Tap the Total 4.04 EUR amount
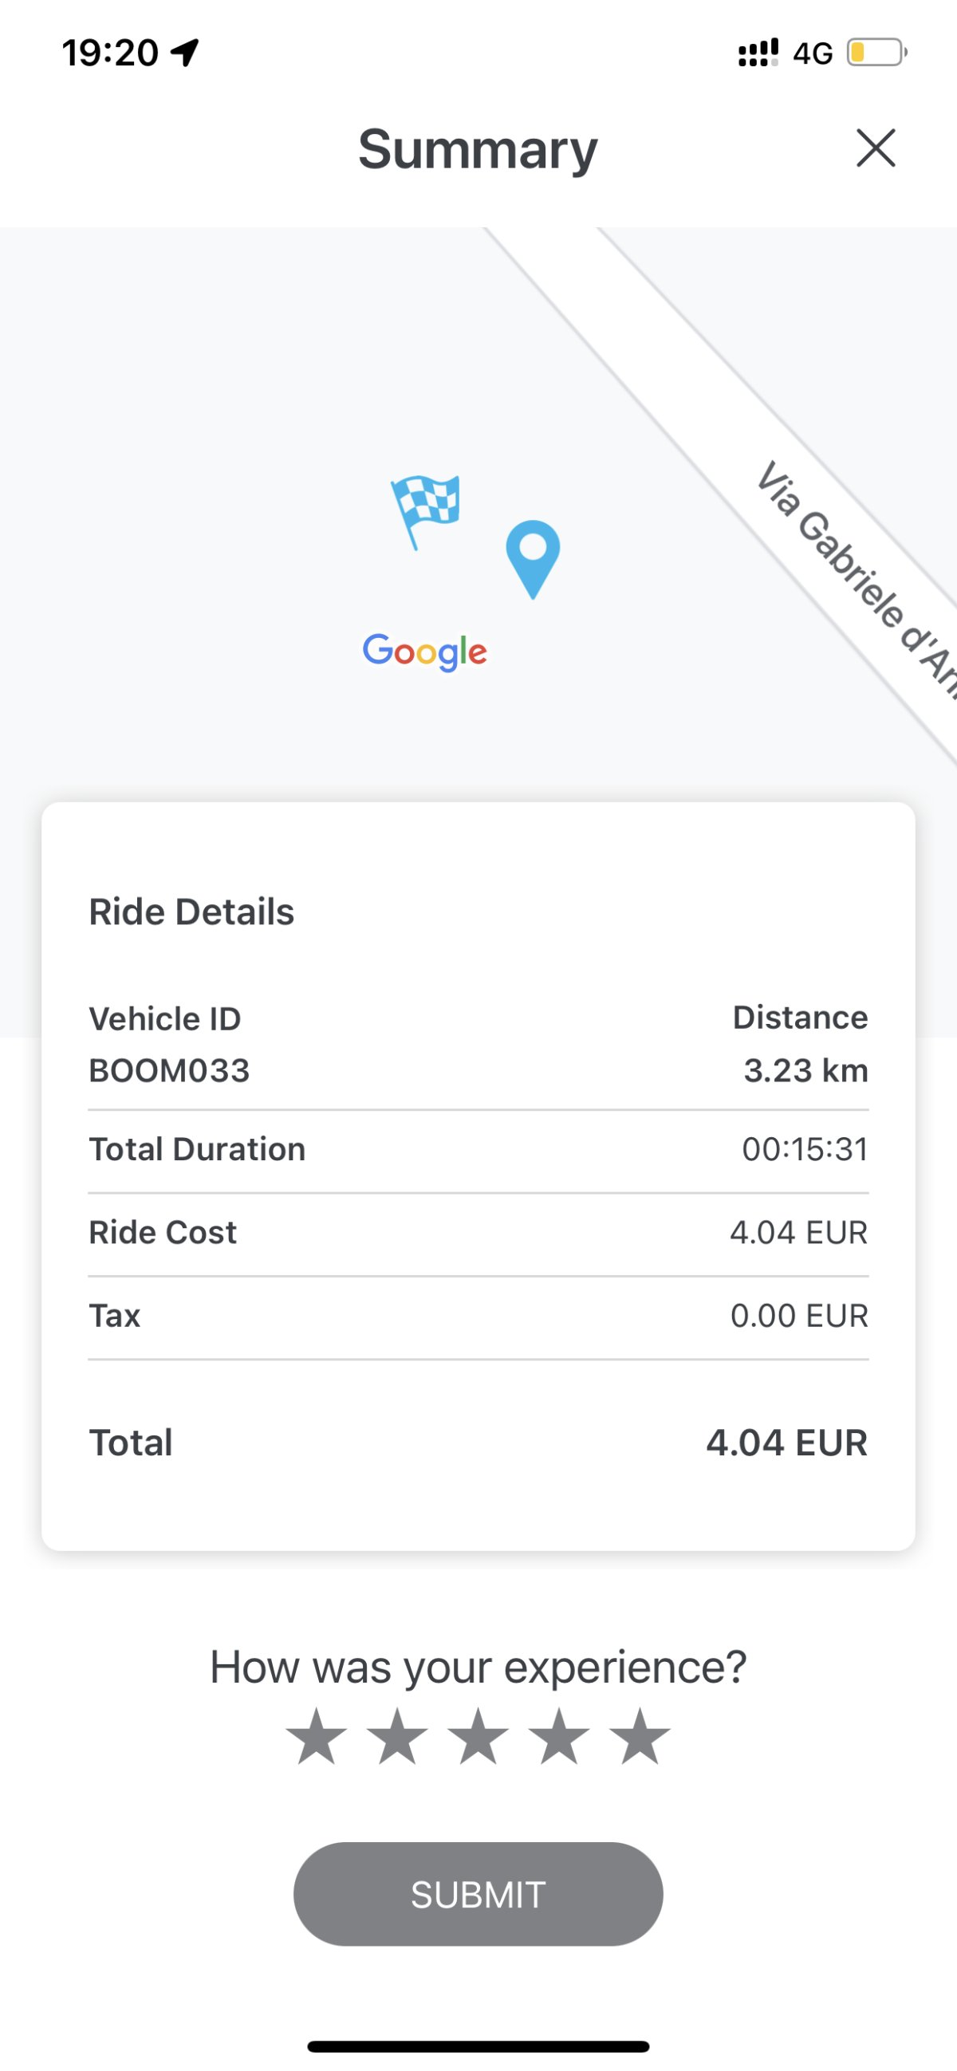This screenshot has height=2071, width=957. [x=786, y=1443]
